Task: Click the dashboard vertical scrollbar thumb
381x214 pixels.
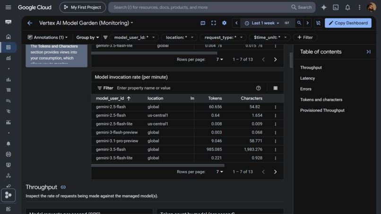Action: (x=291, y=60)
